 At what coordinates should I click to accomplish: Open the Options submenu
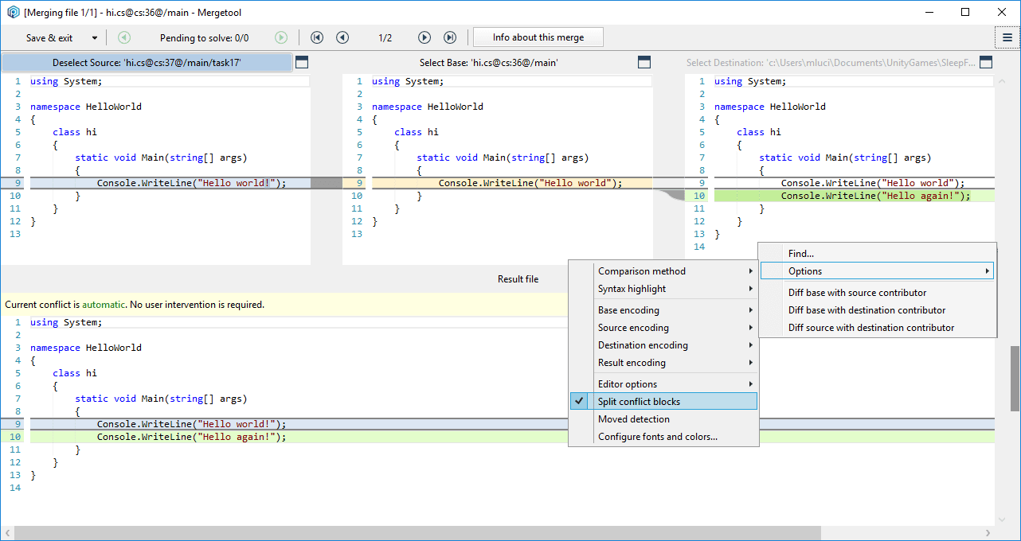[x=877, y=271]
